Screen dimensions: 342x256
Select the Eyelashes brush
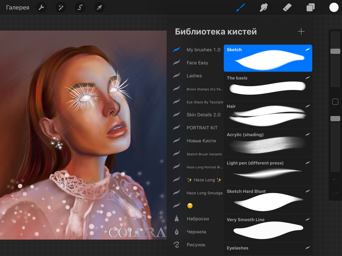coord(268,250)
